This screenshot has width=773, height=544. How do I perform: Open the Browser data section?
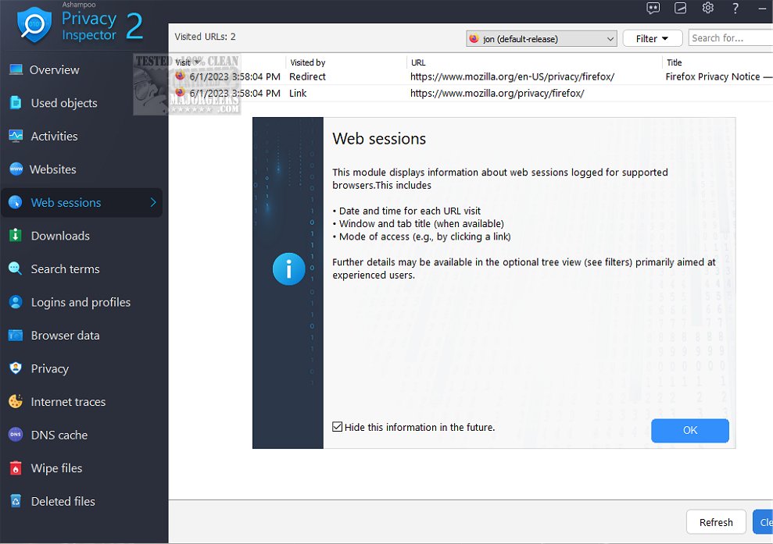point(65,336)
